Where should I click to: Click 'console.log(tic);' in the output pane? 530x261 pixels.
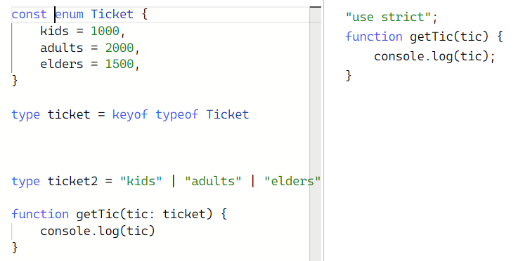(434, 56)
